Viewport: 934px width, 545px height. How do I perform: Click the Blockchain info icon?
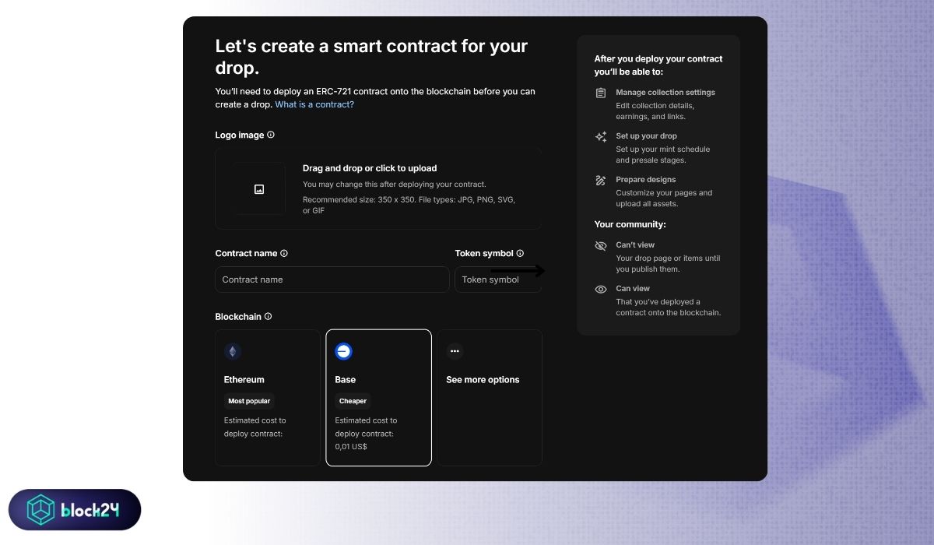point(269,317)
